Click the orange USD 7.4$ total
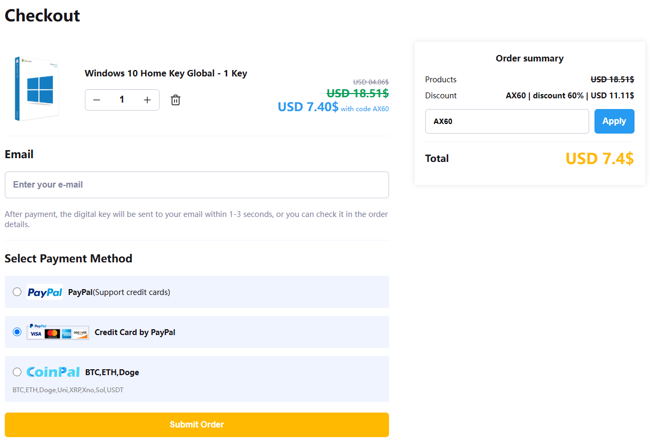Screen dimensions: 650x443 [x=599, y=159]
